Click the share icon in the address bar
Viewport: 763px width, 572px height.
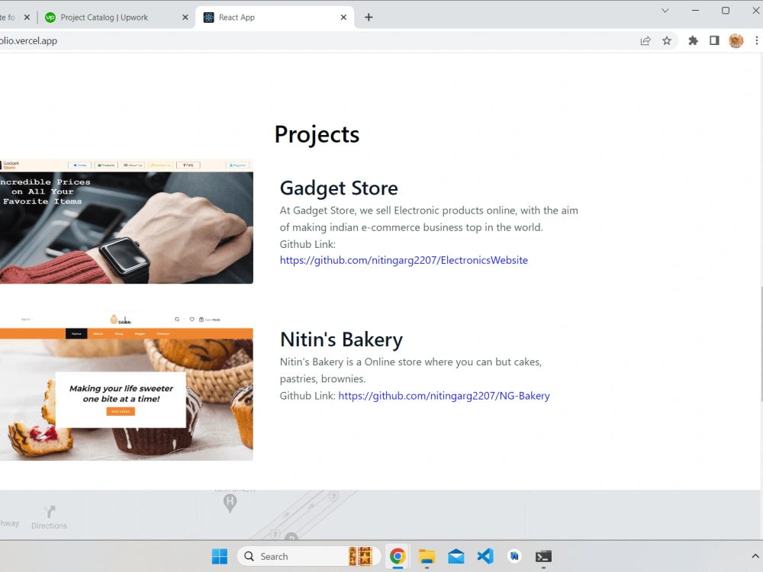[645, 40]
